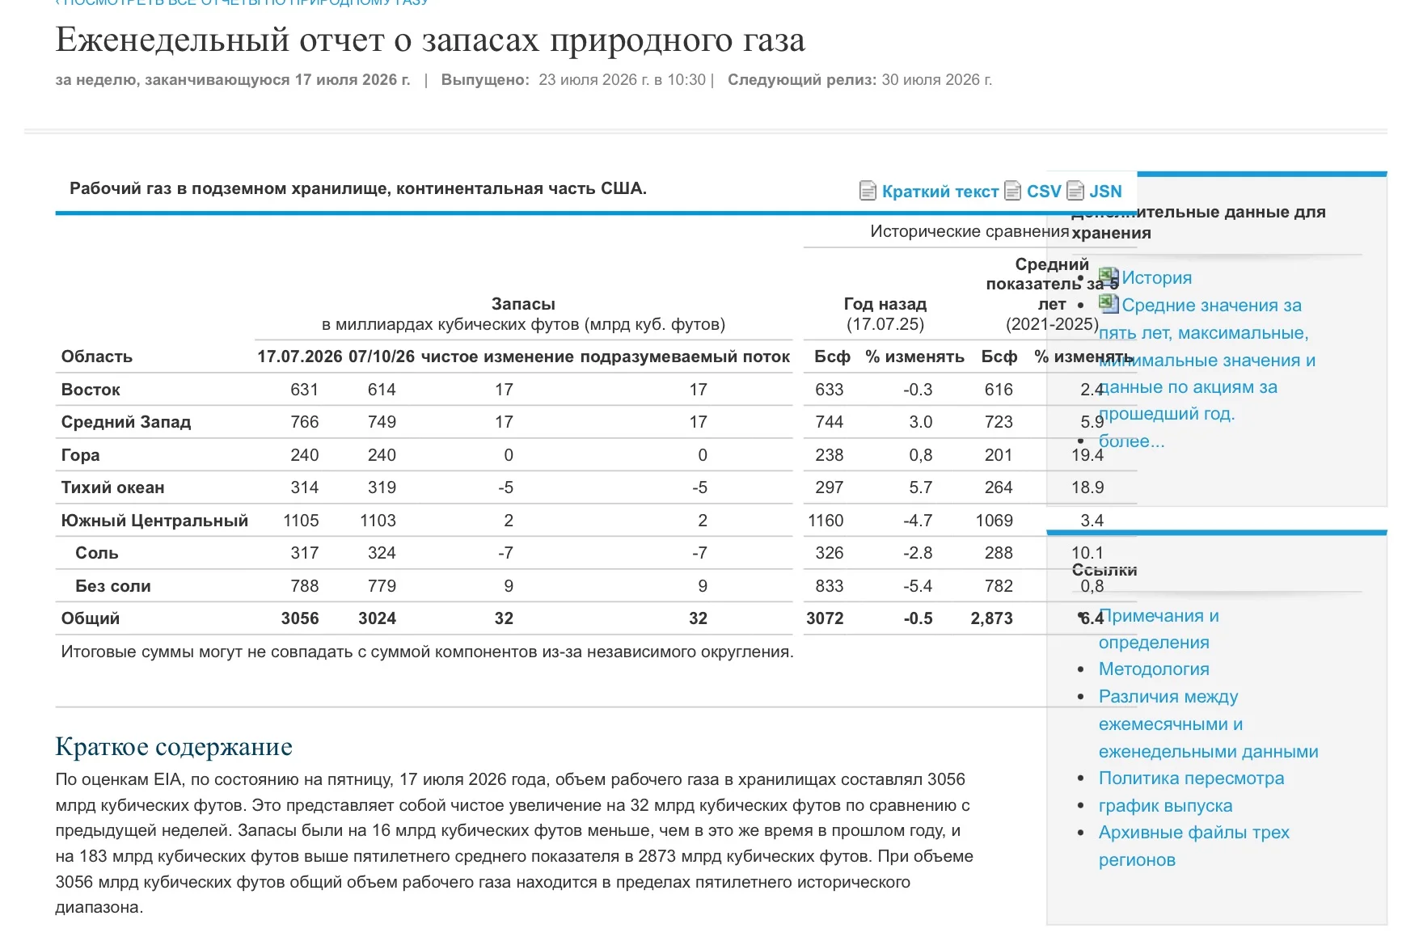Click the -5.4 value in the Без соли row

918,586
